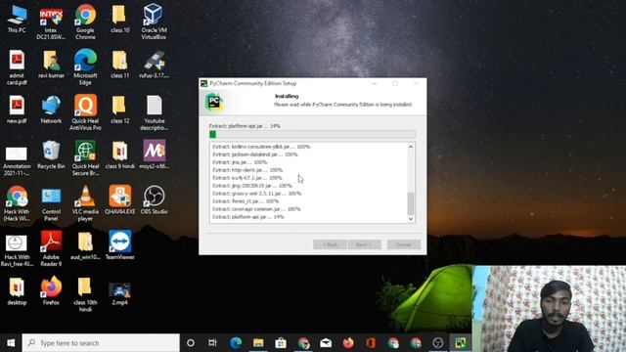Launch OBS Studio from desktop
Image resolution: width=626 pixels, height=352 pixels.
point(155,199)
